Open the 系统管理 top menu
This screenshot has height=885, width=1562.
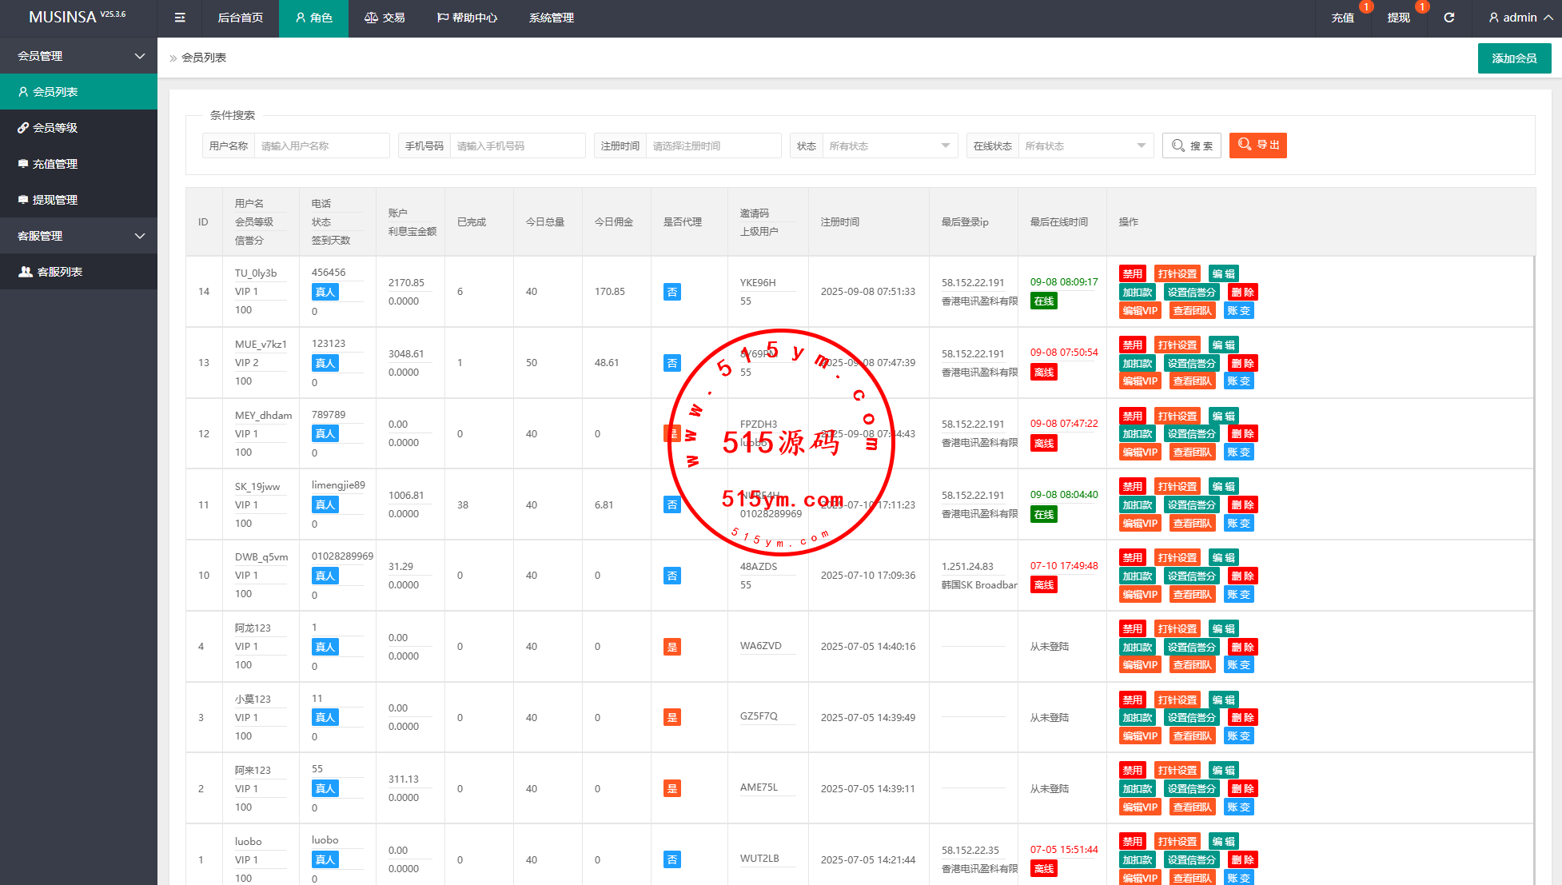[x=551, y=18]
